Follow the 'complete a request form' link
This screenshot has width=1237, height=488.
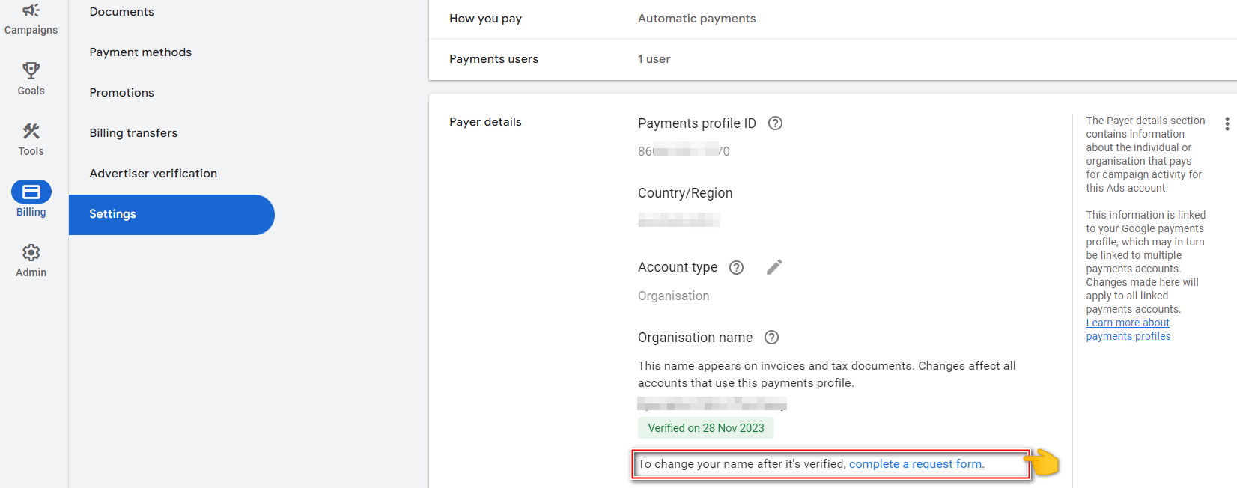click(915, 464)
